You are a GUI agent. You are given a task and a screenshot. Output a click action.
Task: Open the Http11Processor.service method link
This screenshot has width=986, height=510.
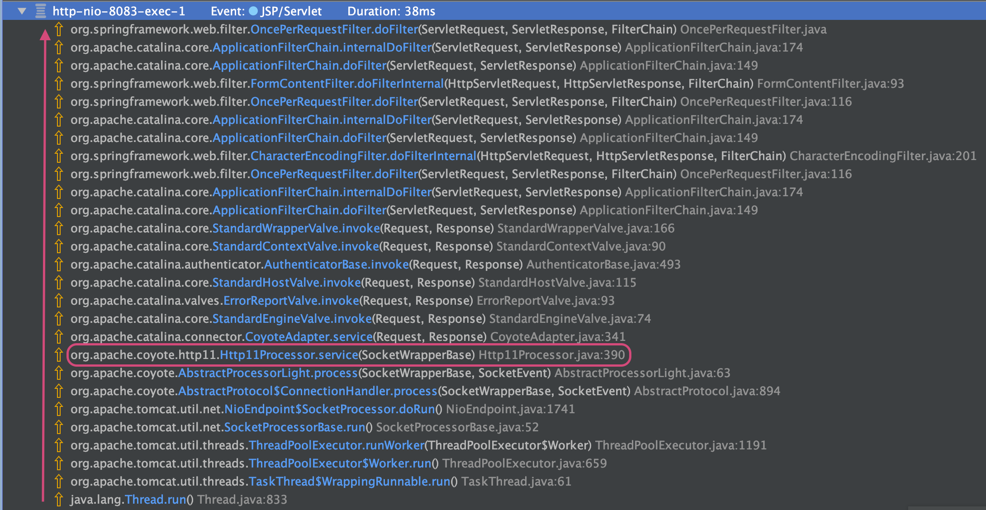[289, 355]
